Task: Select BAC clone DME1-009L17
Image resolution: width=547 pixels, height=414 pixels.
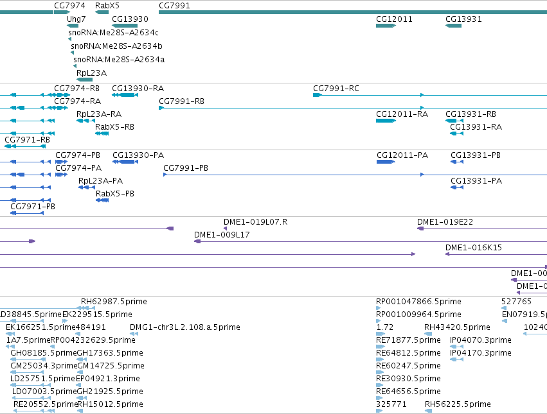Action: (x=222, y=235)
